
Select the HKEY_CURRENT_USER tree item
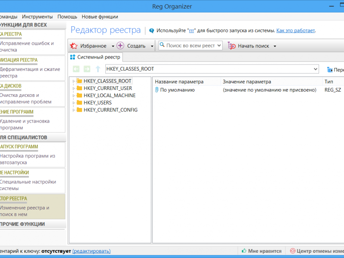[x=108, y=88]
